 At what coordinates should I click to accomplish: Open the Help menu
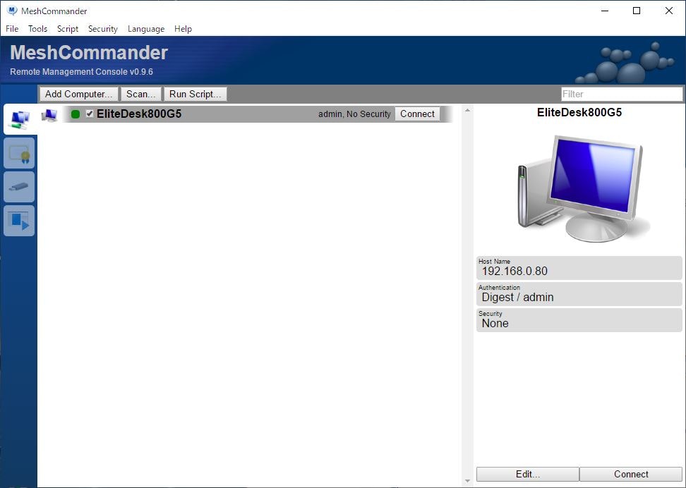pos(183,29)
